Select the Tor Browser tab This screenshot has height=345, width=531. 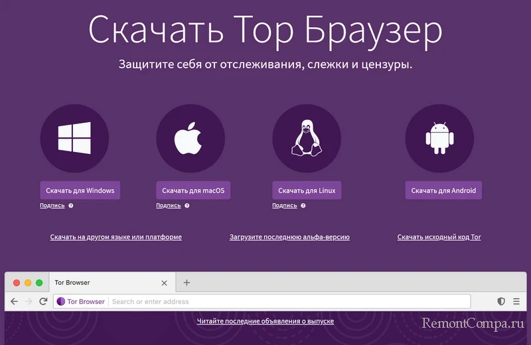112,283
